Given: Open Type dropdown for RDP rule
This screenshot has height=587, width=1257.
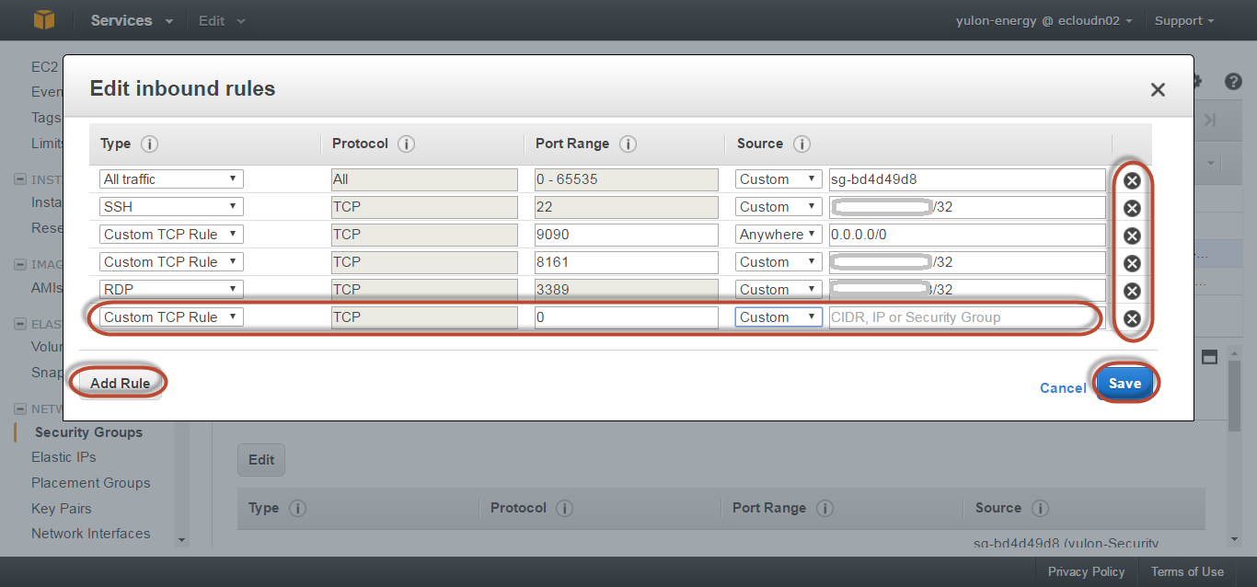Looking at the screenshot, I should [171, 290].
